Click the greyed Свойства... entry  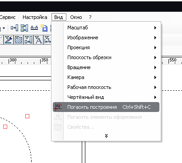point(106,127)
